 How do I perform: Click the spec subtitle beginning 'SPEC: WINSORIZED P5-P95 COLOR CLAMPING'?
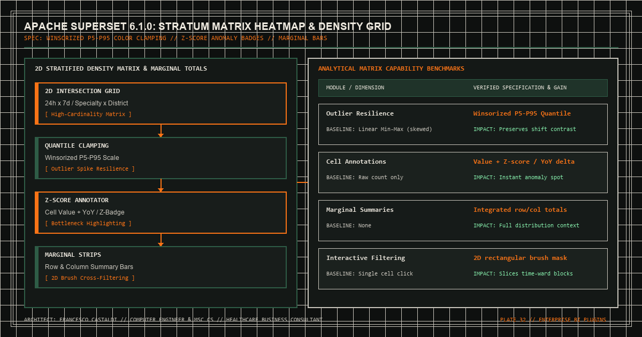175,39
